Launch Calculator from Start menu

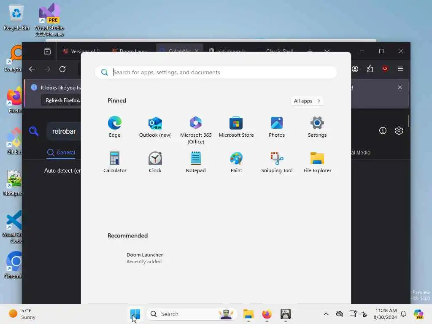click(x=115, y=162)
